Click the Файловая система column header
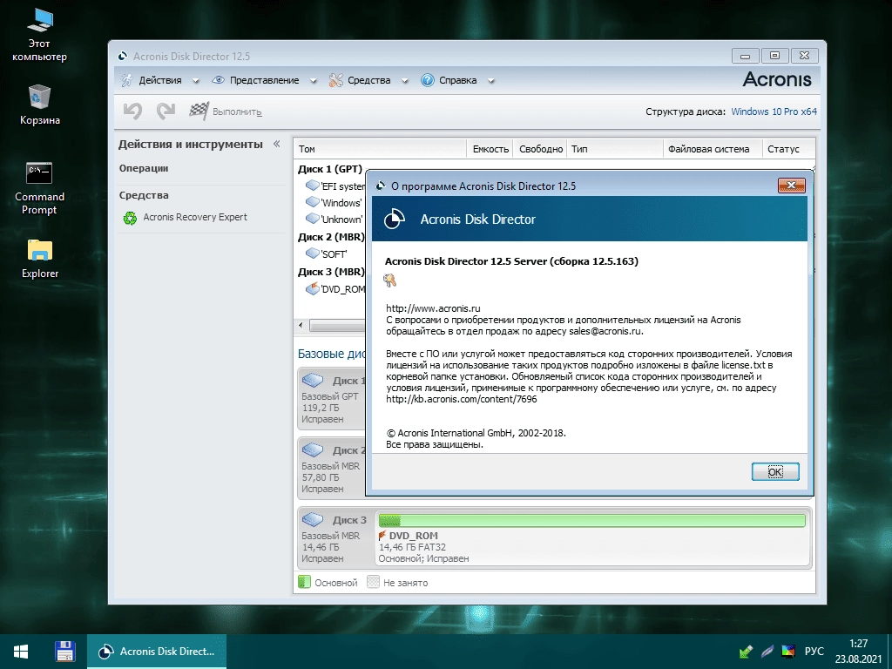 pos(713,149)
